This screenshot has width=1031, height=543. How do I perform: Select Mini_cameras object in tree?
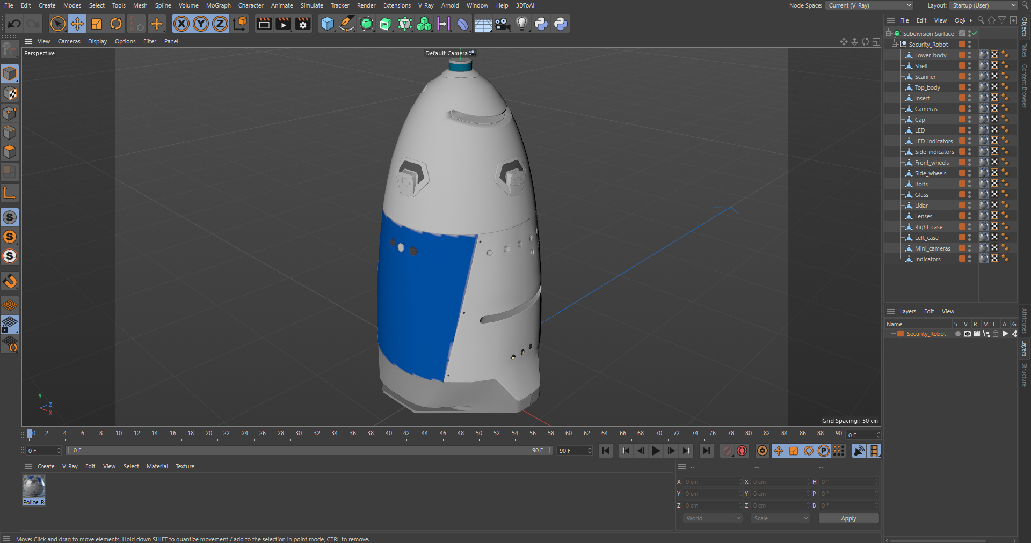click(932, 248)
